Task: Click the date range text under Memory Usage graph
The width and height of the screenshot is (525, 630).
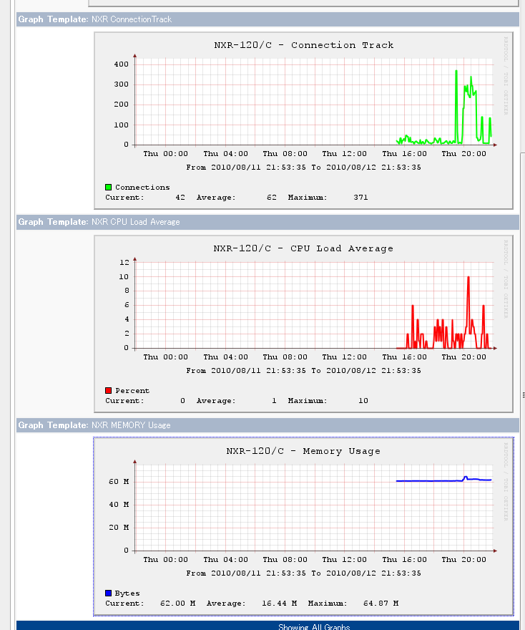Action: (x=303, y=573)
